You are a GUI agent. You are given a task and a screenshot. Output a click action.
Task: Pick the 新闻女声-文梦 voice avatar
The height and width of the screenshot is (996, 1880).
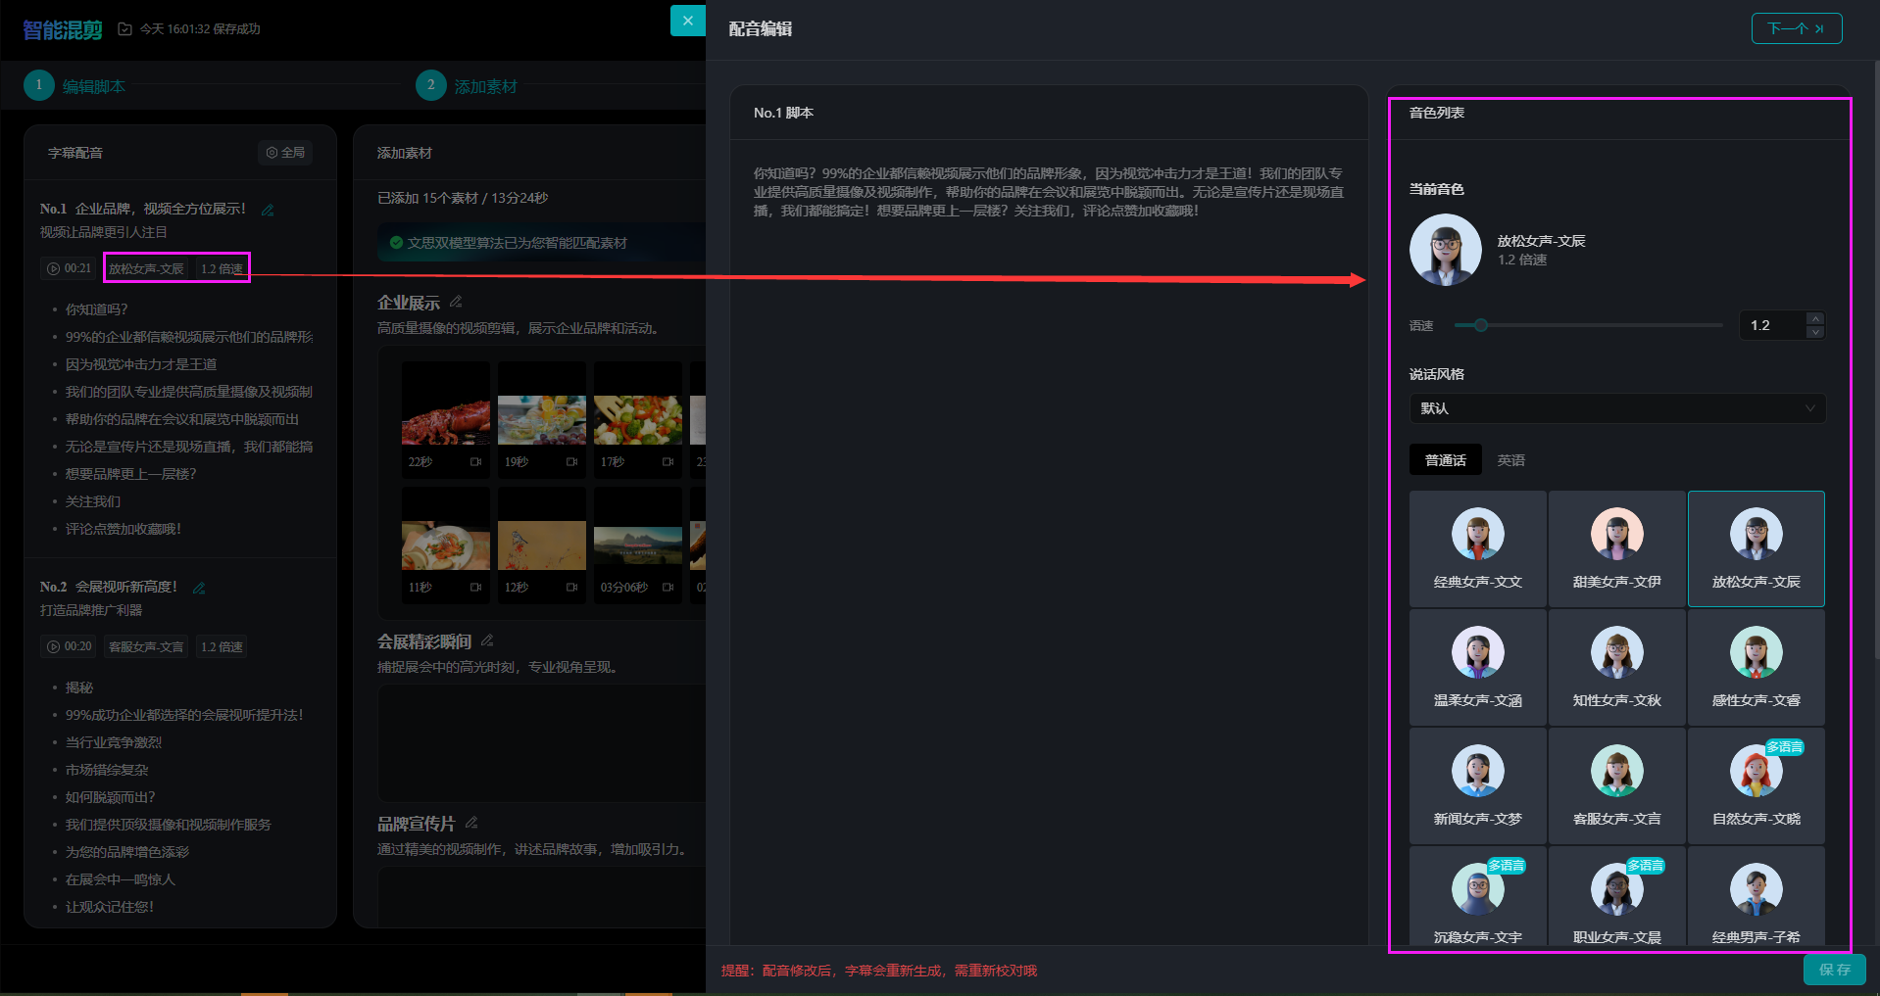[1477, 771]
